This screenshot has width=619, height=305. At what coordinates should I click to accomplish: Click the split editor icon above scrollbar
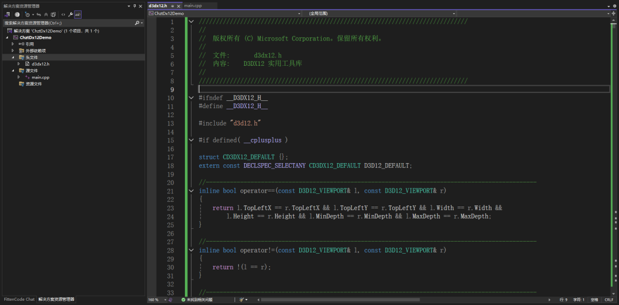(615, 13)
